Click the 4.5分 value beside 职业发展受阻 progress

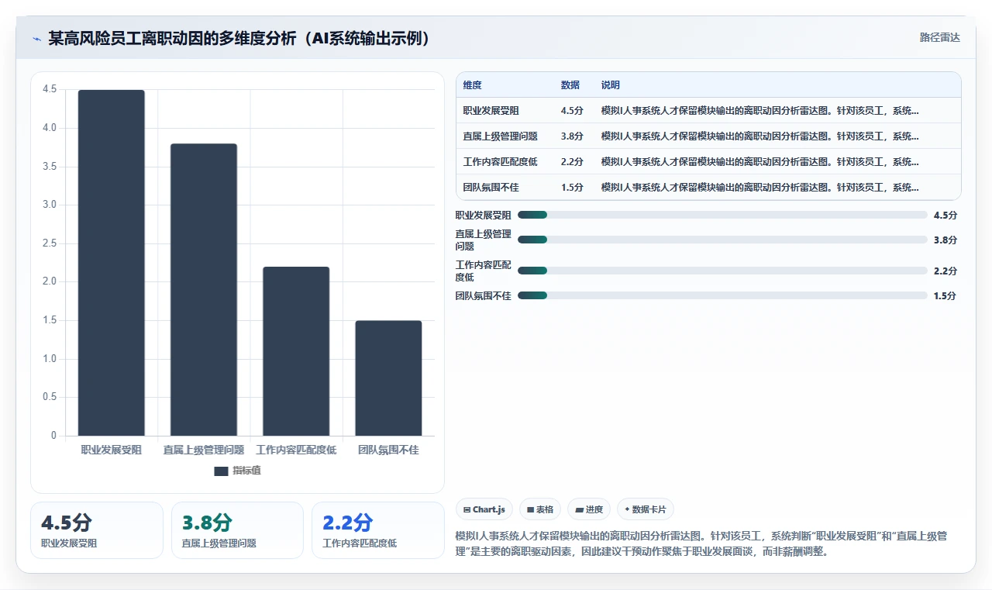pyautogui.click(x=945, y=215)
